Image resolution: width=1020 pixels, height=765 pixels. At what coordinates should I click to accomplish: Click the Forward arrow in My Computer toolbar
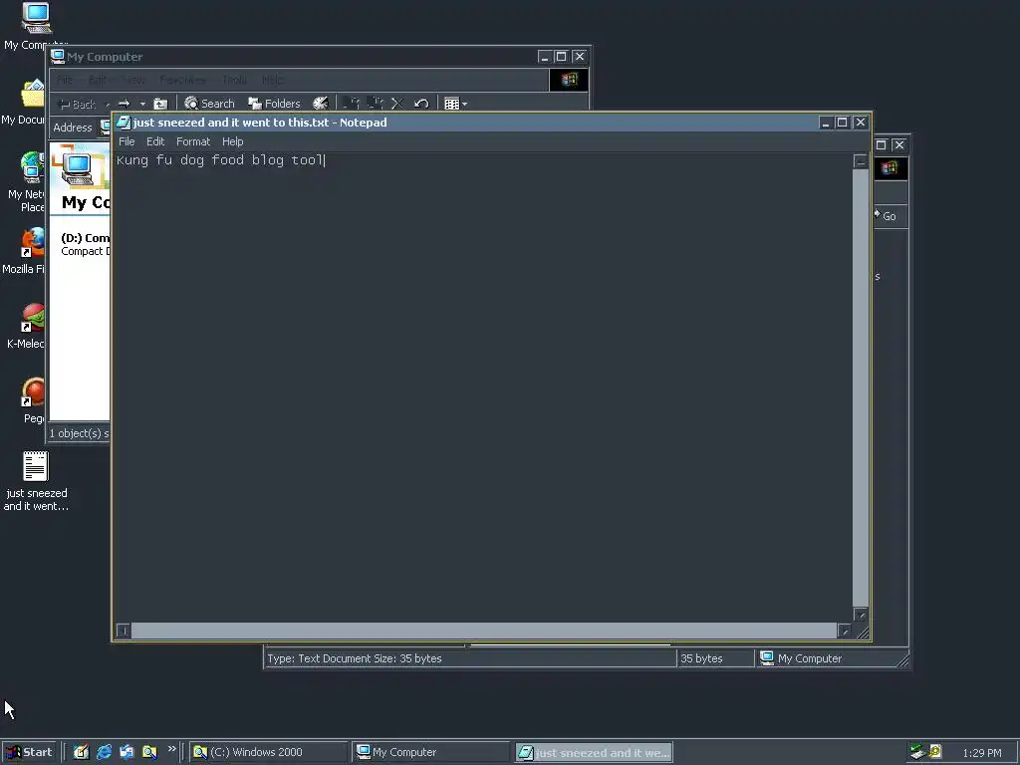pos(124,104)
